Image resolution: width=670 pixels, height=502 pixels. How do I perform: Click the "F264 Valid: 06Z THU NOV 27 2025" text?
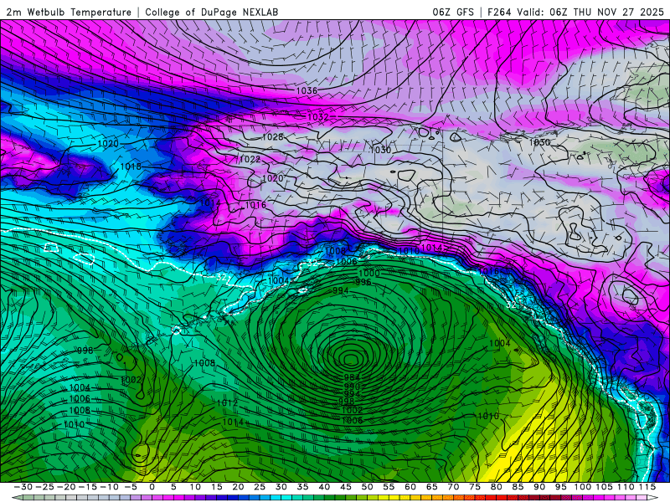tap(575, 13)
